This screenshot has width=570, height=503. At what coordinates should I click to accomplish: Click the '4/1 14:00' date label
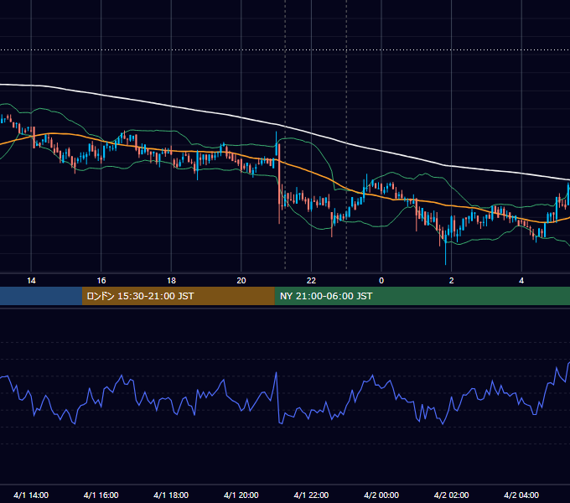point(31,495)
